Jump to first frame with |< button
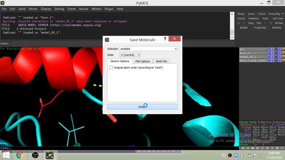The image size is (285, 160). pyautogui.click(x=239, y=23)
